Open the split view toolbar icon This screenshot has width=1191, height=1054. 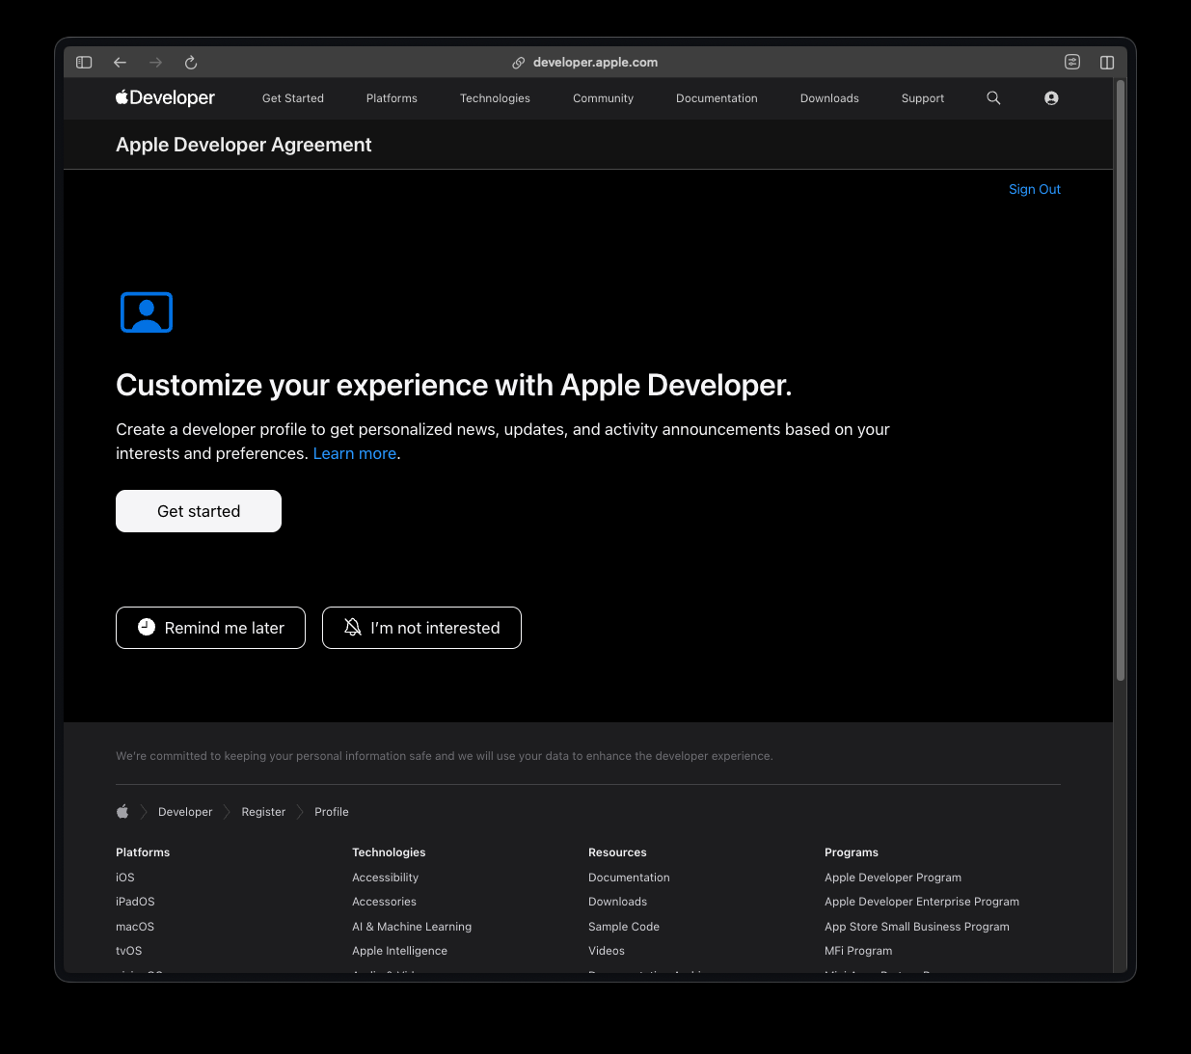click(x=1107, y=63)
